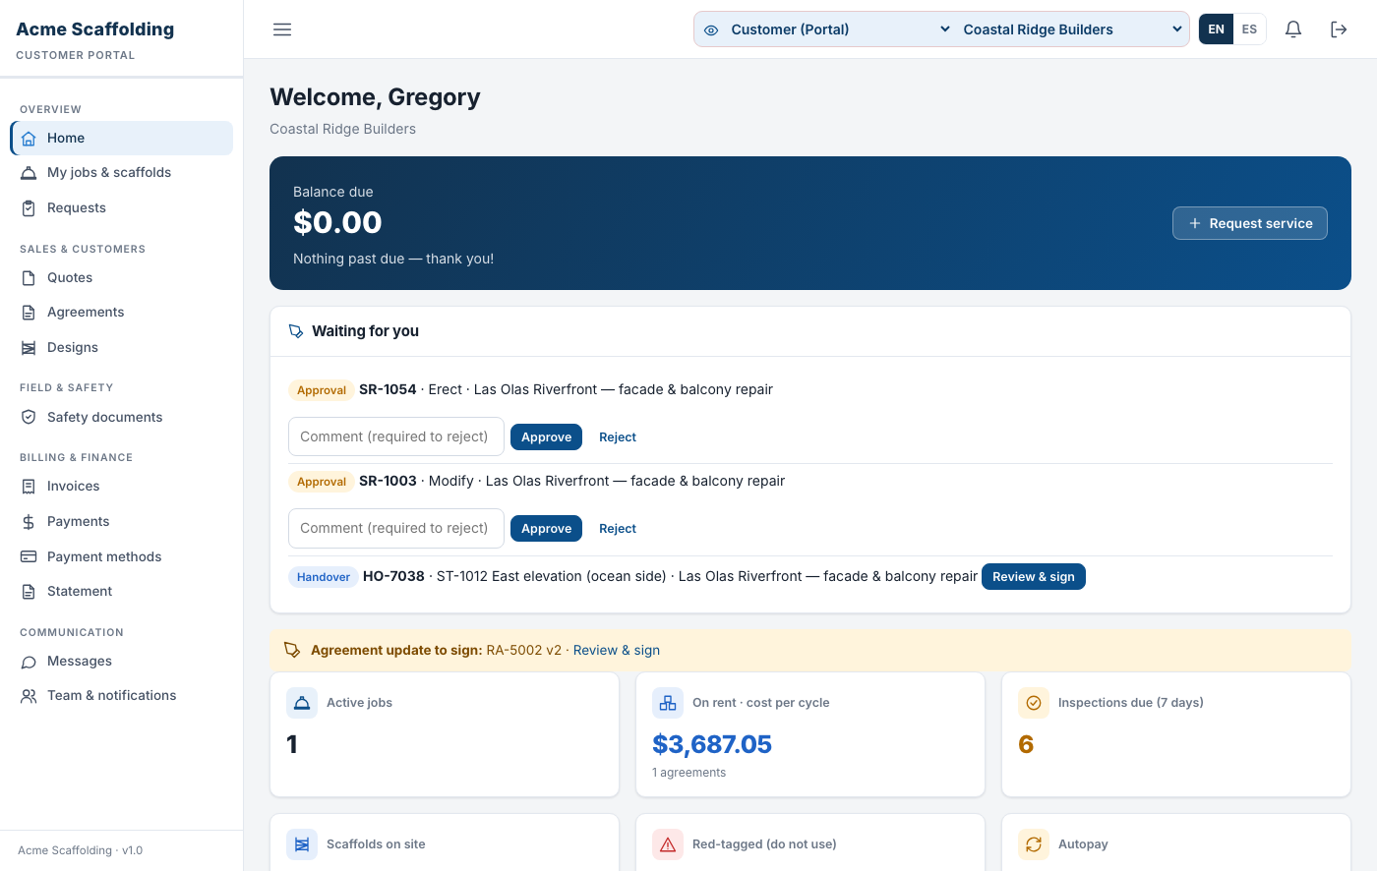
Task: Click the chat bubble icon beside Messages
Action: [29, 662]
